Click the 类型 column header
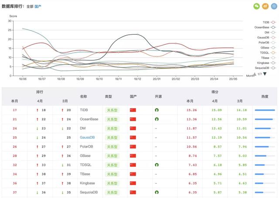Image resolution: width=279 pixels, height=198 pixels. click(x=109, y=96)
